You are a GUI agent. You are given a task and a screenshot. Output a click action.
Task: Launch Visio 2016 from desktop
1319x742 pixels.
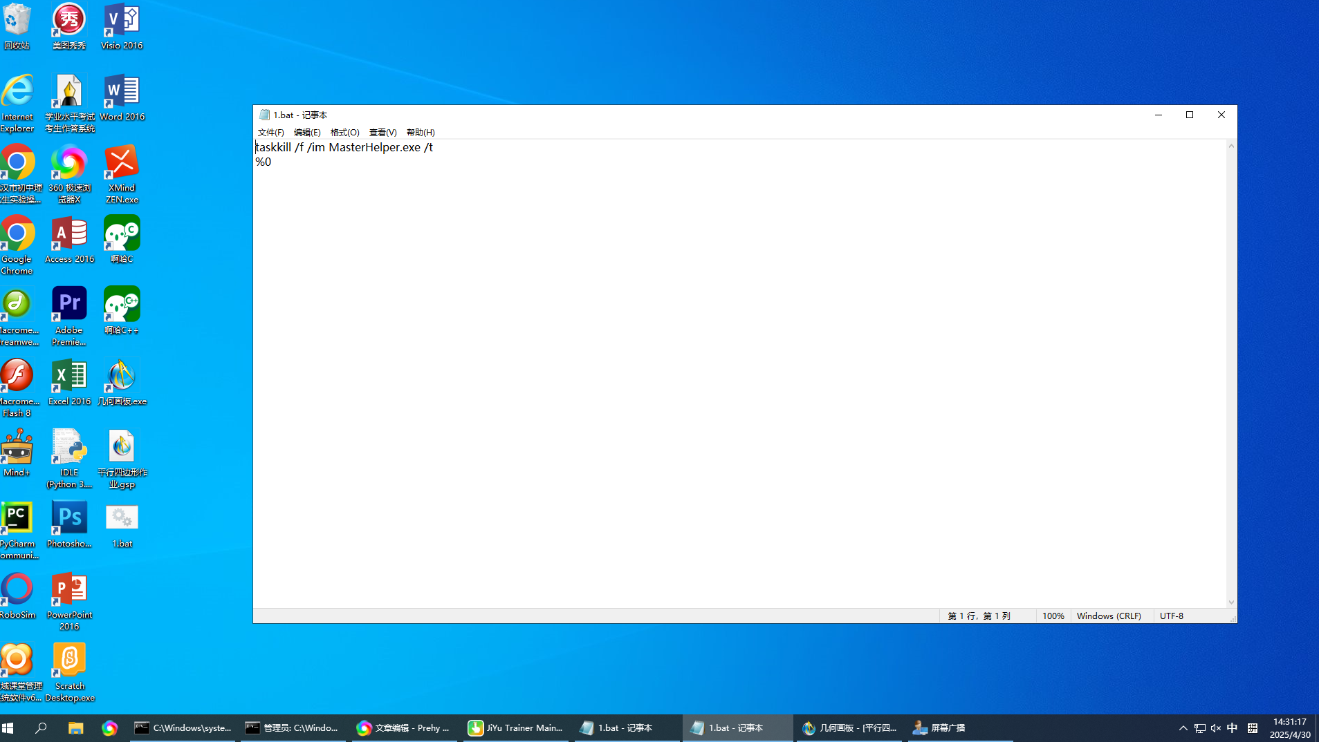pos(122,26)
